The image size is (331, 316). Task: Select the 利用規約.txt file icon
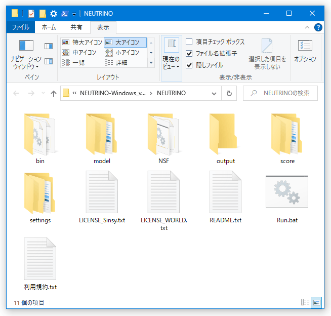click(x=40, y=259)
